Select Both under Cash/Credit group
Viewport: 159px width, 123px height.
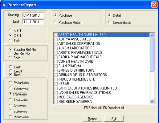pos(10,75)
